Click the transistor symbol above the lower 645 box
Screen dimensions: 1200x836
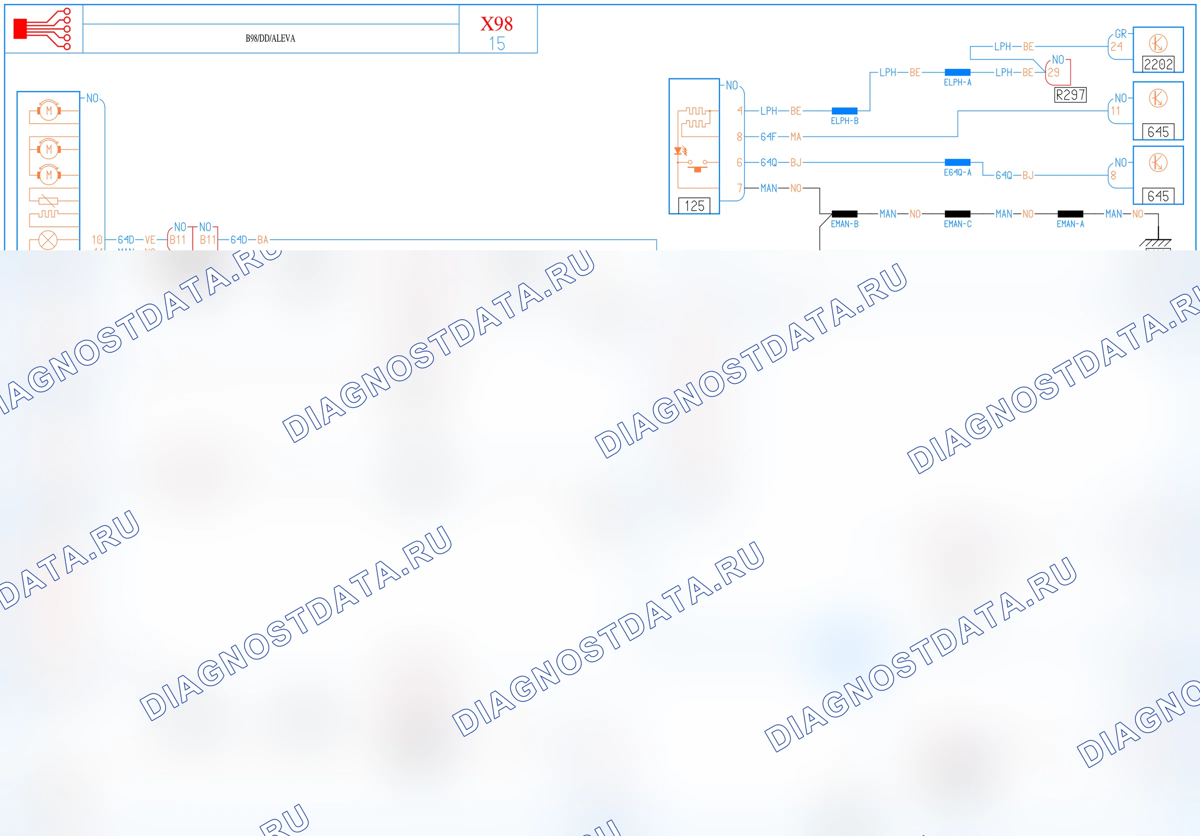[1157, 163]
